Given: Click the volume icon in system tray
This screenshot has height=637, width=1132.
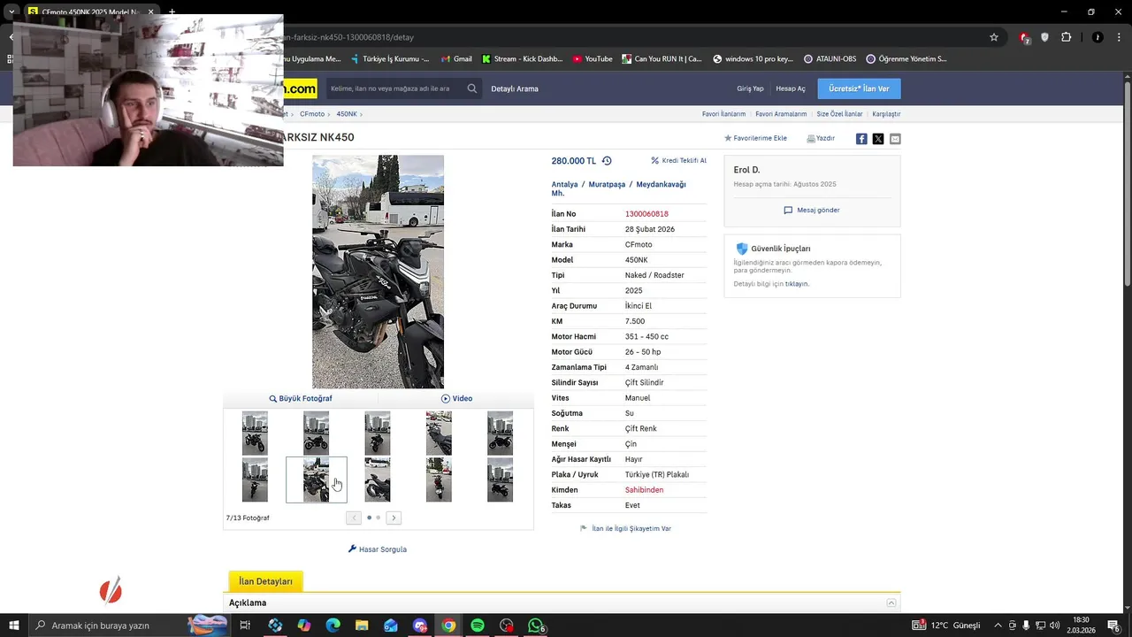Looking at the screenshot, I should click(x=1055, y=625).
